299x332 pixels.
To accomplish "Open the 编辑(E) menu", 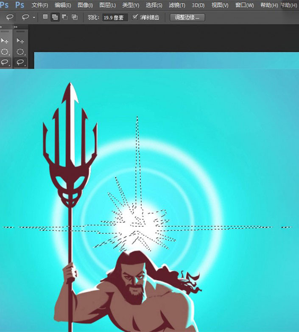I will pyautogui.click(x=63, y=5).
